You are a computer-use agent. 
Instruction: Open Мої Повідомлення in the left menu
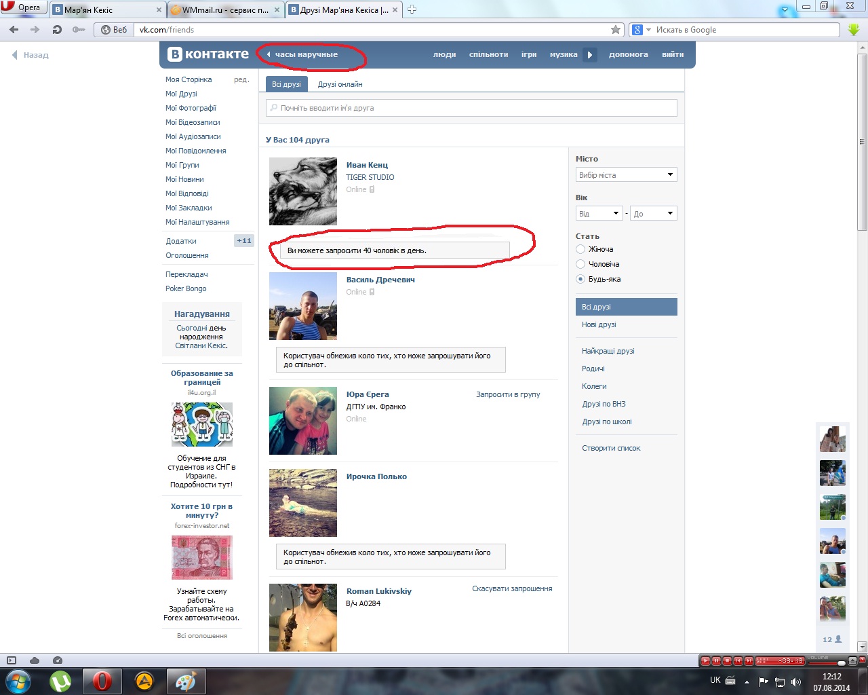[x=196, y=151]
